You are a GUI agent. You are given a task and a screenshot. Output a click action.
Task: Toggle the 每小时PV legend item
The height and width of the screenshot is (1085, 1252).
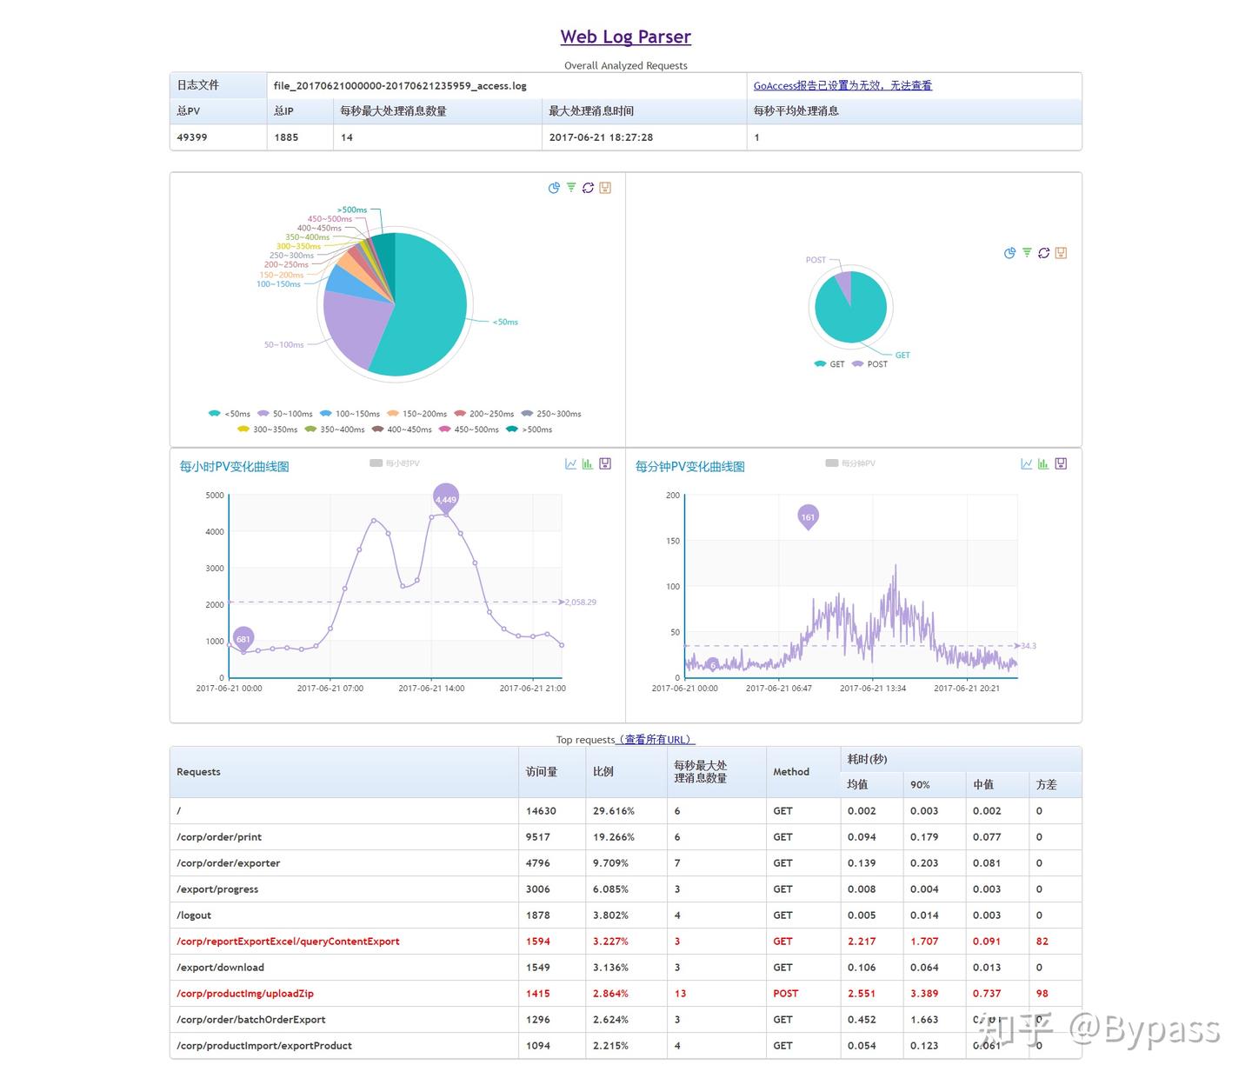tap(396, 463)
